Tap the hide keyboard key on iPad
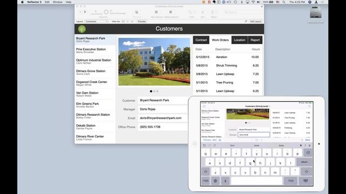Screen dimensions: 346x194 click(305, 181)
